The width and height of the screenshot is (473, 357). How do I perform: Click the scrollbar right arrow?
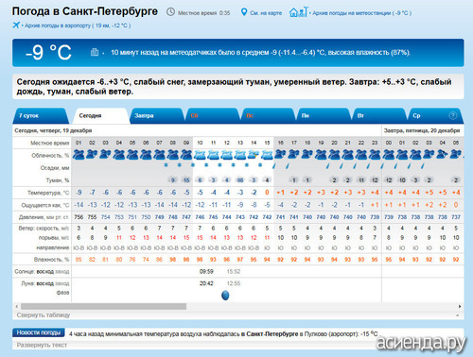pyautogui.click(x=460, y=306)
